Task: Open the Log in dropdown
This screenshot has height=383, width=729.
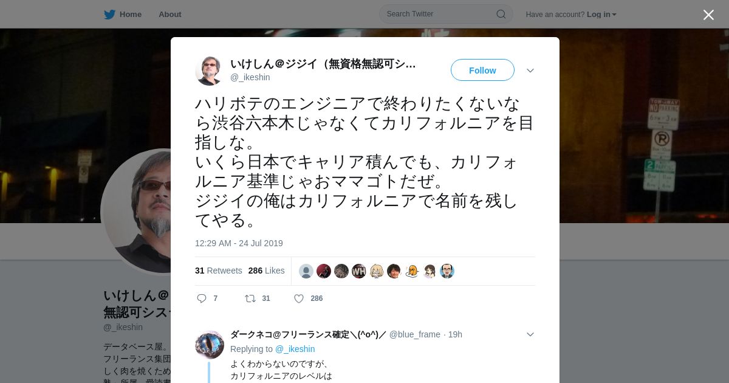Action: pos(601,15)
